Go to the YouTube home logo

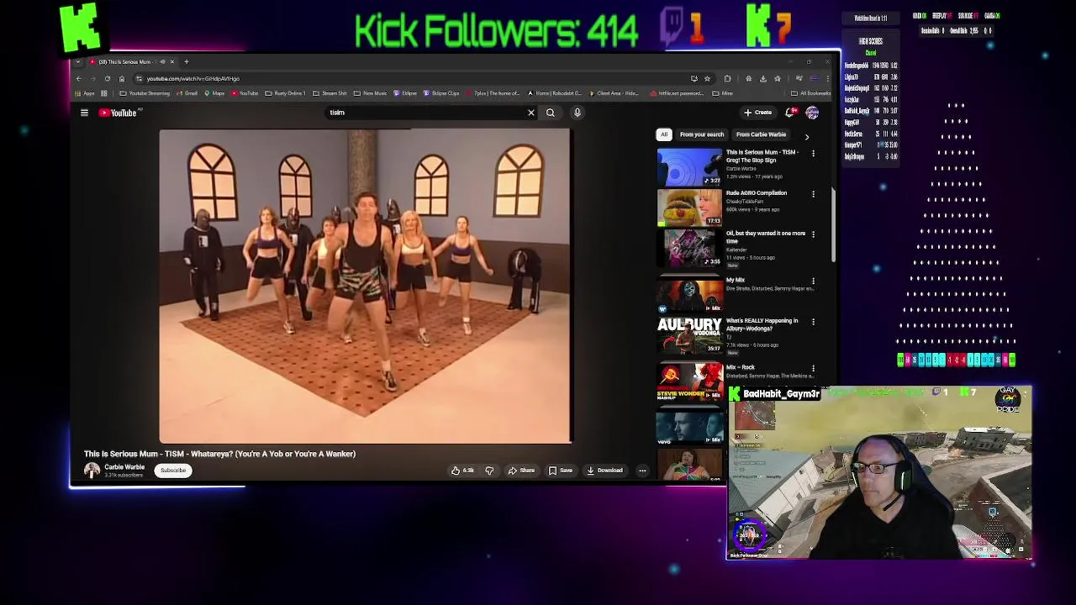click(x=119, y=113)
